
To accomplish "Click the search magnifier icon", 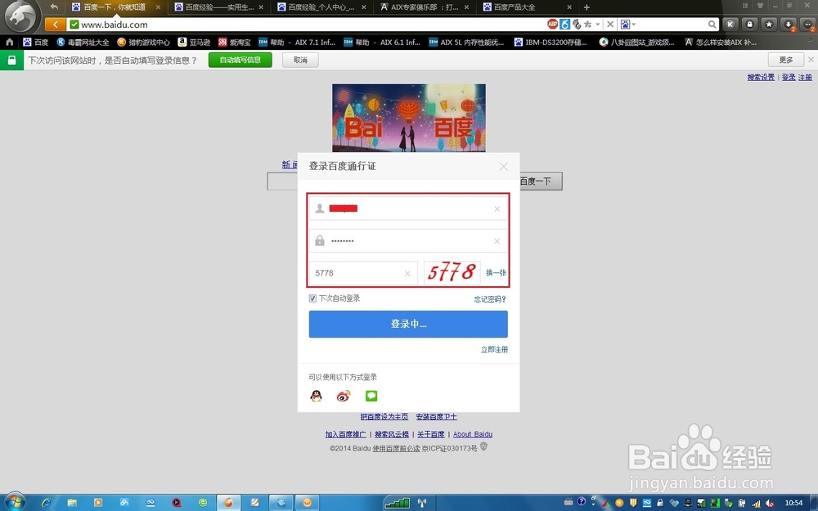I will point(712,24).
